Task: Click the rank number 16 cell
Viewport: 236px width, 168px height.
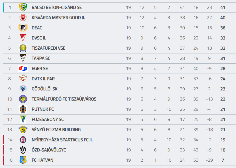Action: tap(10, 160)
